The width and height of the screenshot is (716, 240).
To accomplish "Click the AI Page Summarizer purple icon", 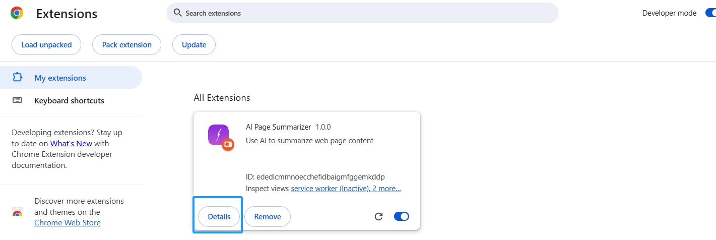I will click(218, 135).
